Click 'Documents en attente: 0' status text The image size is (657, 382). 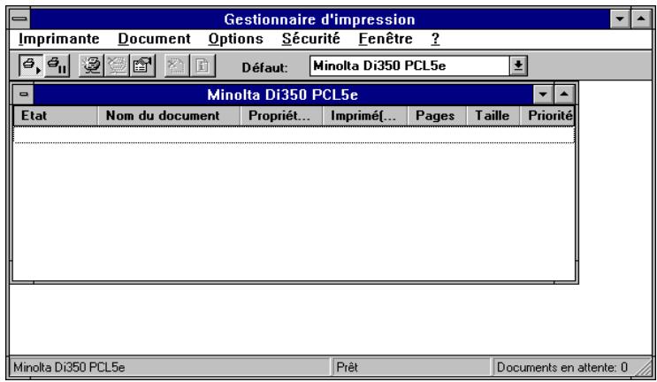pyautogui.click(x=562, y=367)
